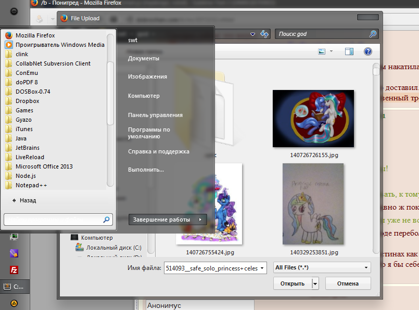Click the blue help question mark icon
The image size is (419, 310).
click(x=368, y=51)
